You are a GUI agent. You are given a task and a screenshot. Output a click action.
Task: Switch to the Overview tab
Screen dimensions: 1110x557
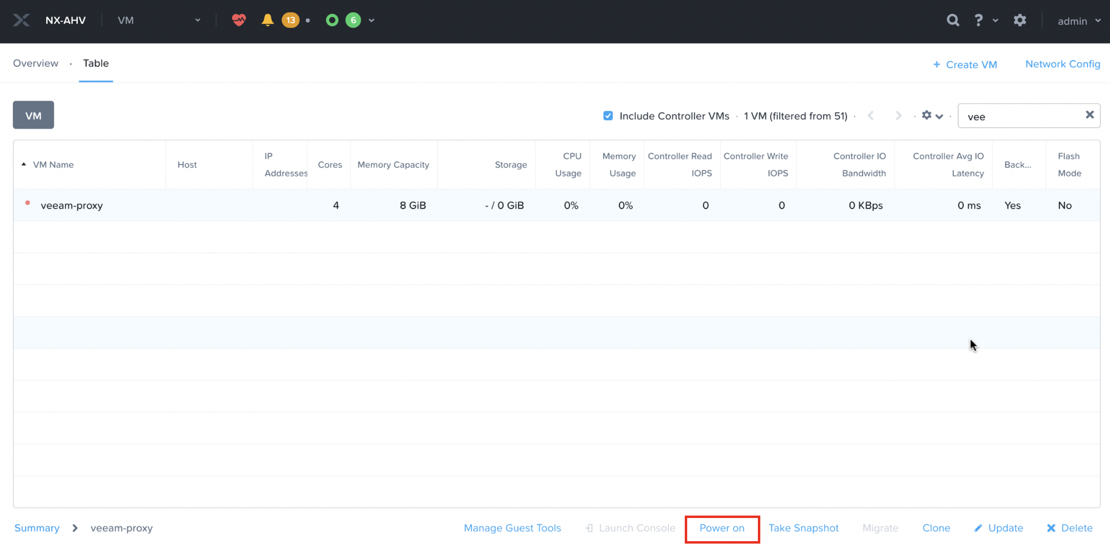tap(36, 63)
